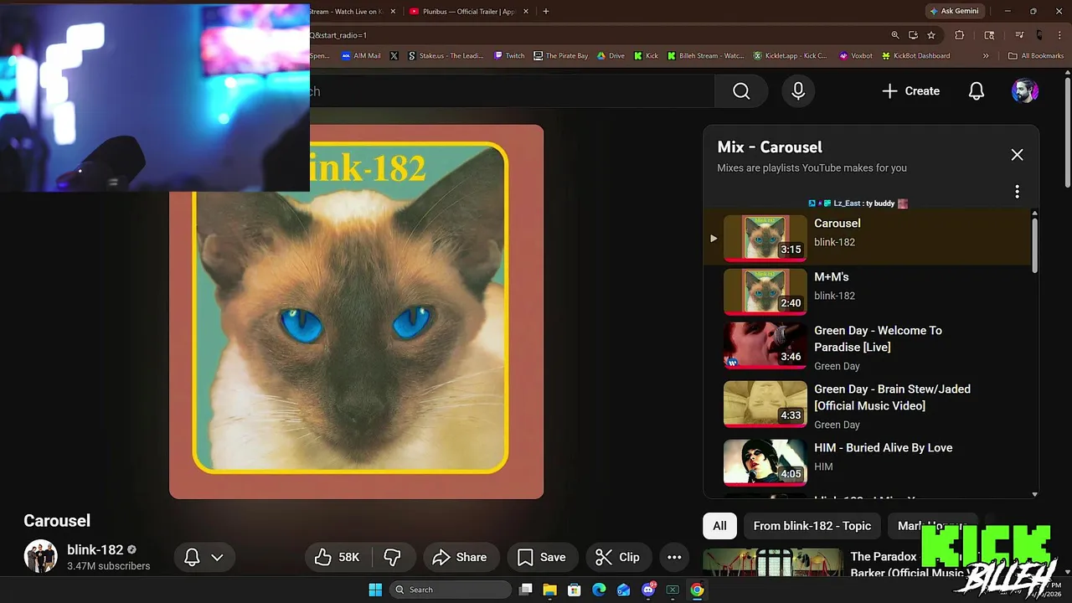This screenshot has width=1072, height=603.
Task: Click the YouTube search magnifier button
Action: pos(741,90)
